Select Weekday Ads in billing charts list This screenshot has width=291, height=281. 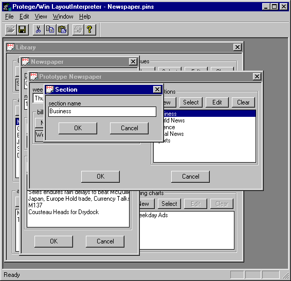click(x=187, y=215)
